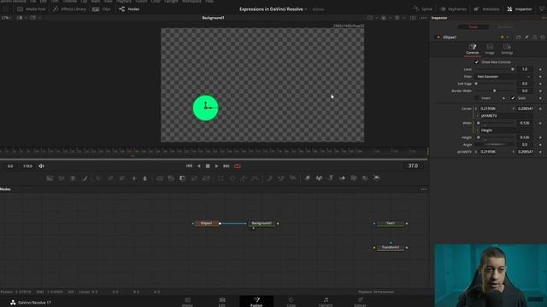Adjust the Border Width slider handle
The height and width of the screenshot is (307, 547).
[x=494, y=91]
